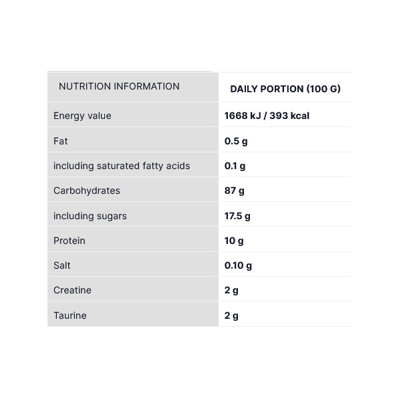Select the including saturated fatty acids label
This screenshot has height=401, width=401.
click(x=122, y=166)
